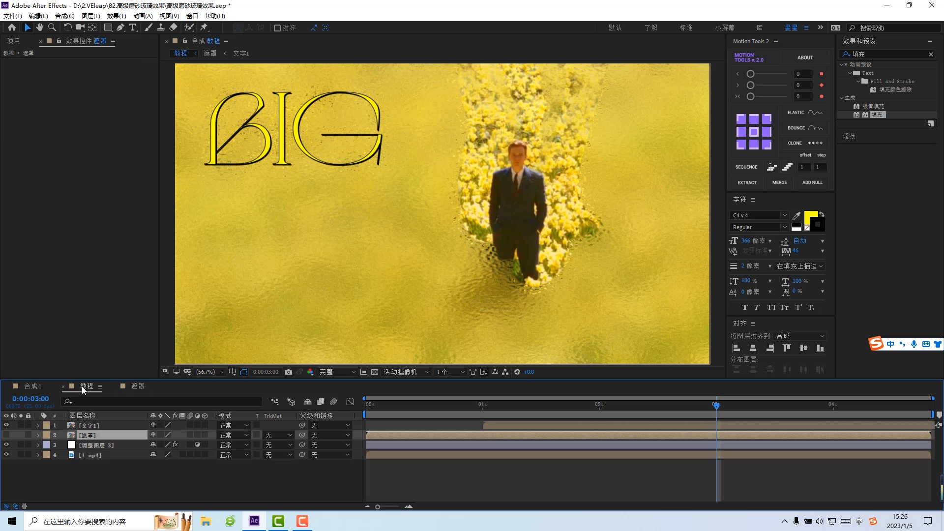
Task: Click the ELASTIC button
Action: (x=804, y=113)
